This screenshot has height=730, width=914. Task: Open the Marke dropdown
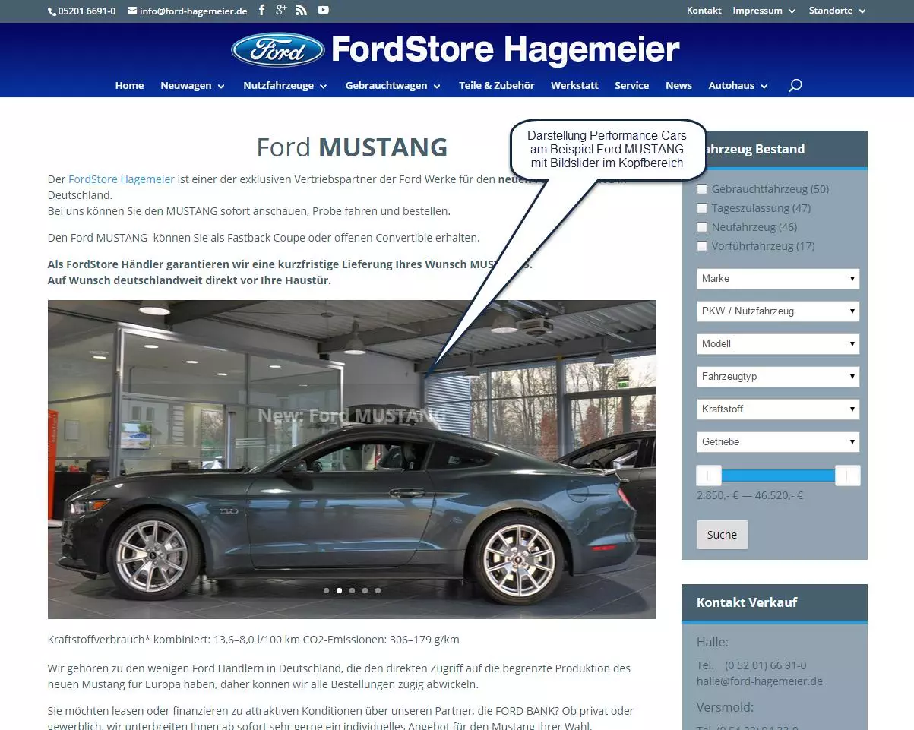click(x=778, y=279)
